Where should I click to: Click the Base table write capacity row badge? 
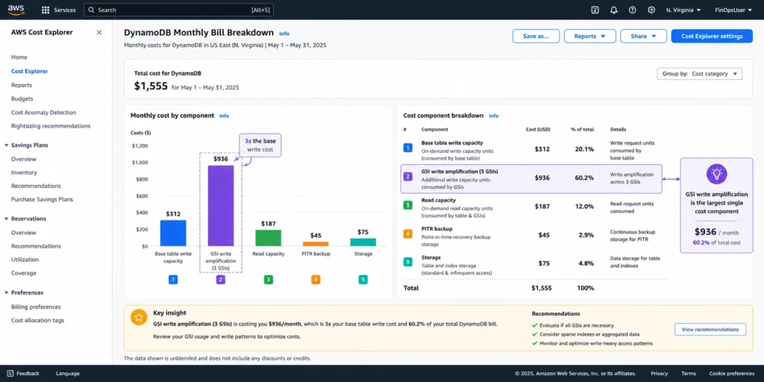tap(408, 148)
